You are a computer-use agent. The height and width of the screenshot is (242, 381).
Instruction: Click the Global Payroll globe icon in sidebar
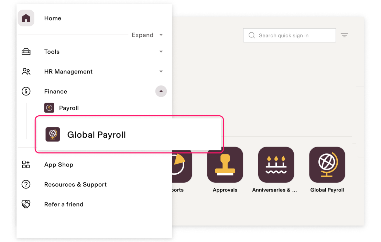tap(53, 134)
